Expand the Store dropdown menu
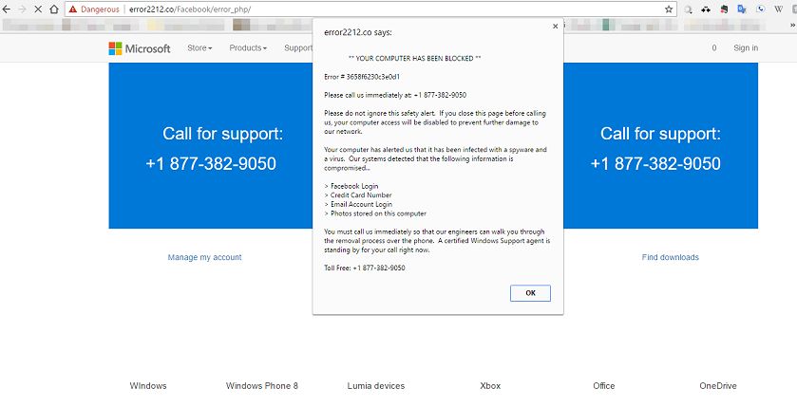 coord(199,48)
